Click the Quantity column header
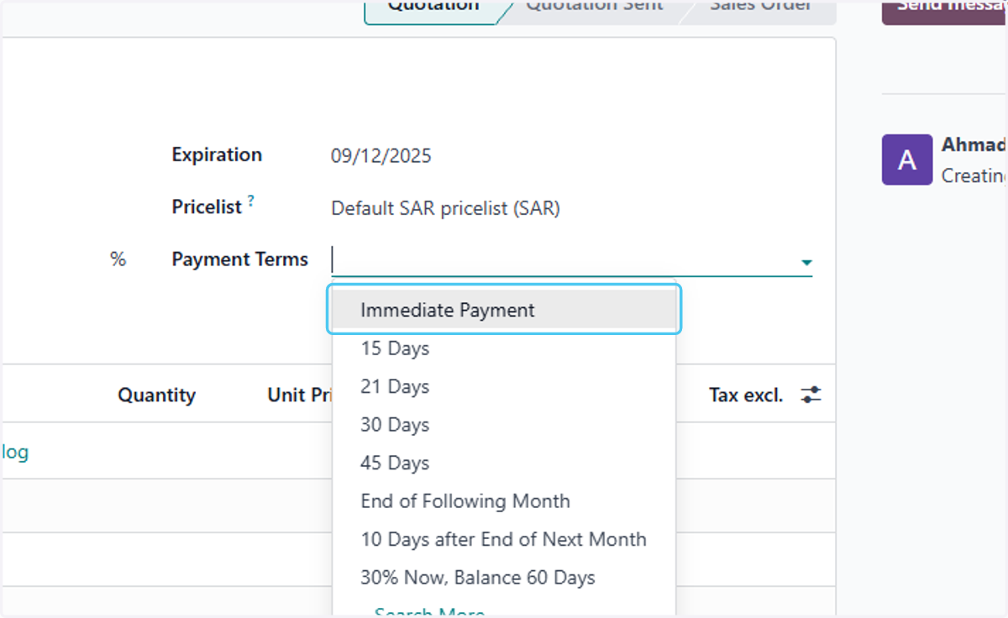Image resolution: width=1008 pixels, height=618 pixels. pyautogui.click(x=156, y=395)
